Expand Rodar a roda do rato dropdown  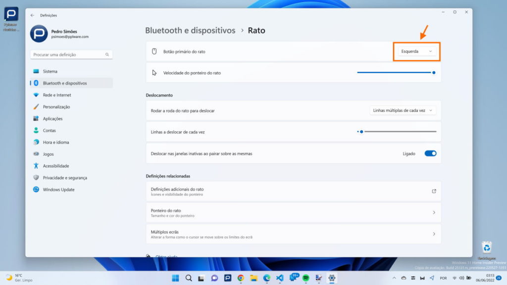click(402, 110)
